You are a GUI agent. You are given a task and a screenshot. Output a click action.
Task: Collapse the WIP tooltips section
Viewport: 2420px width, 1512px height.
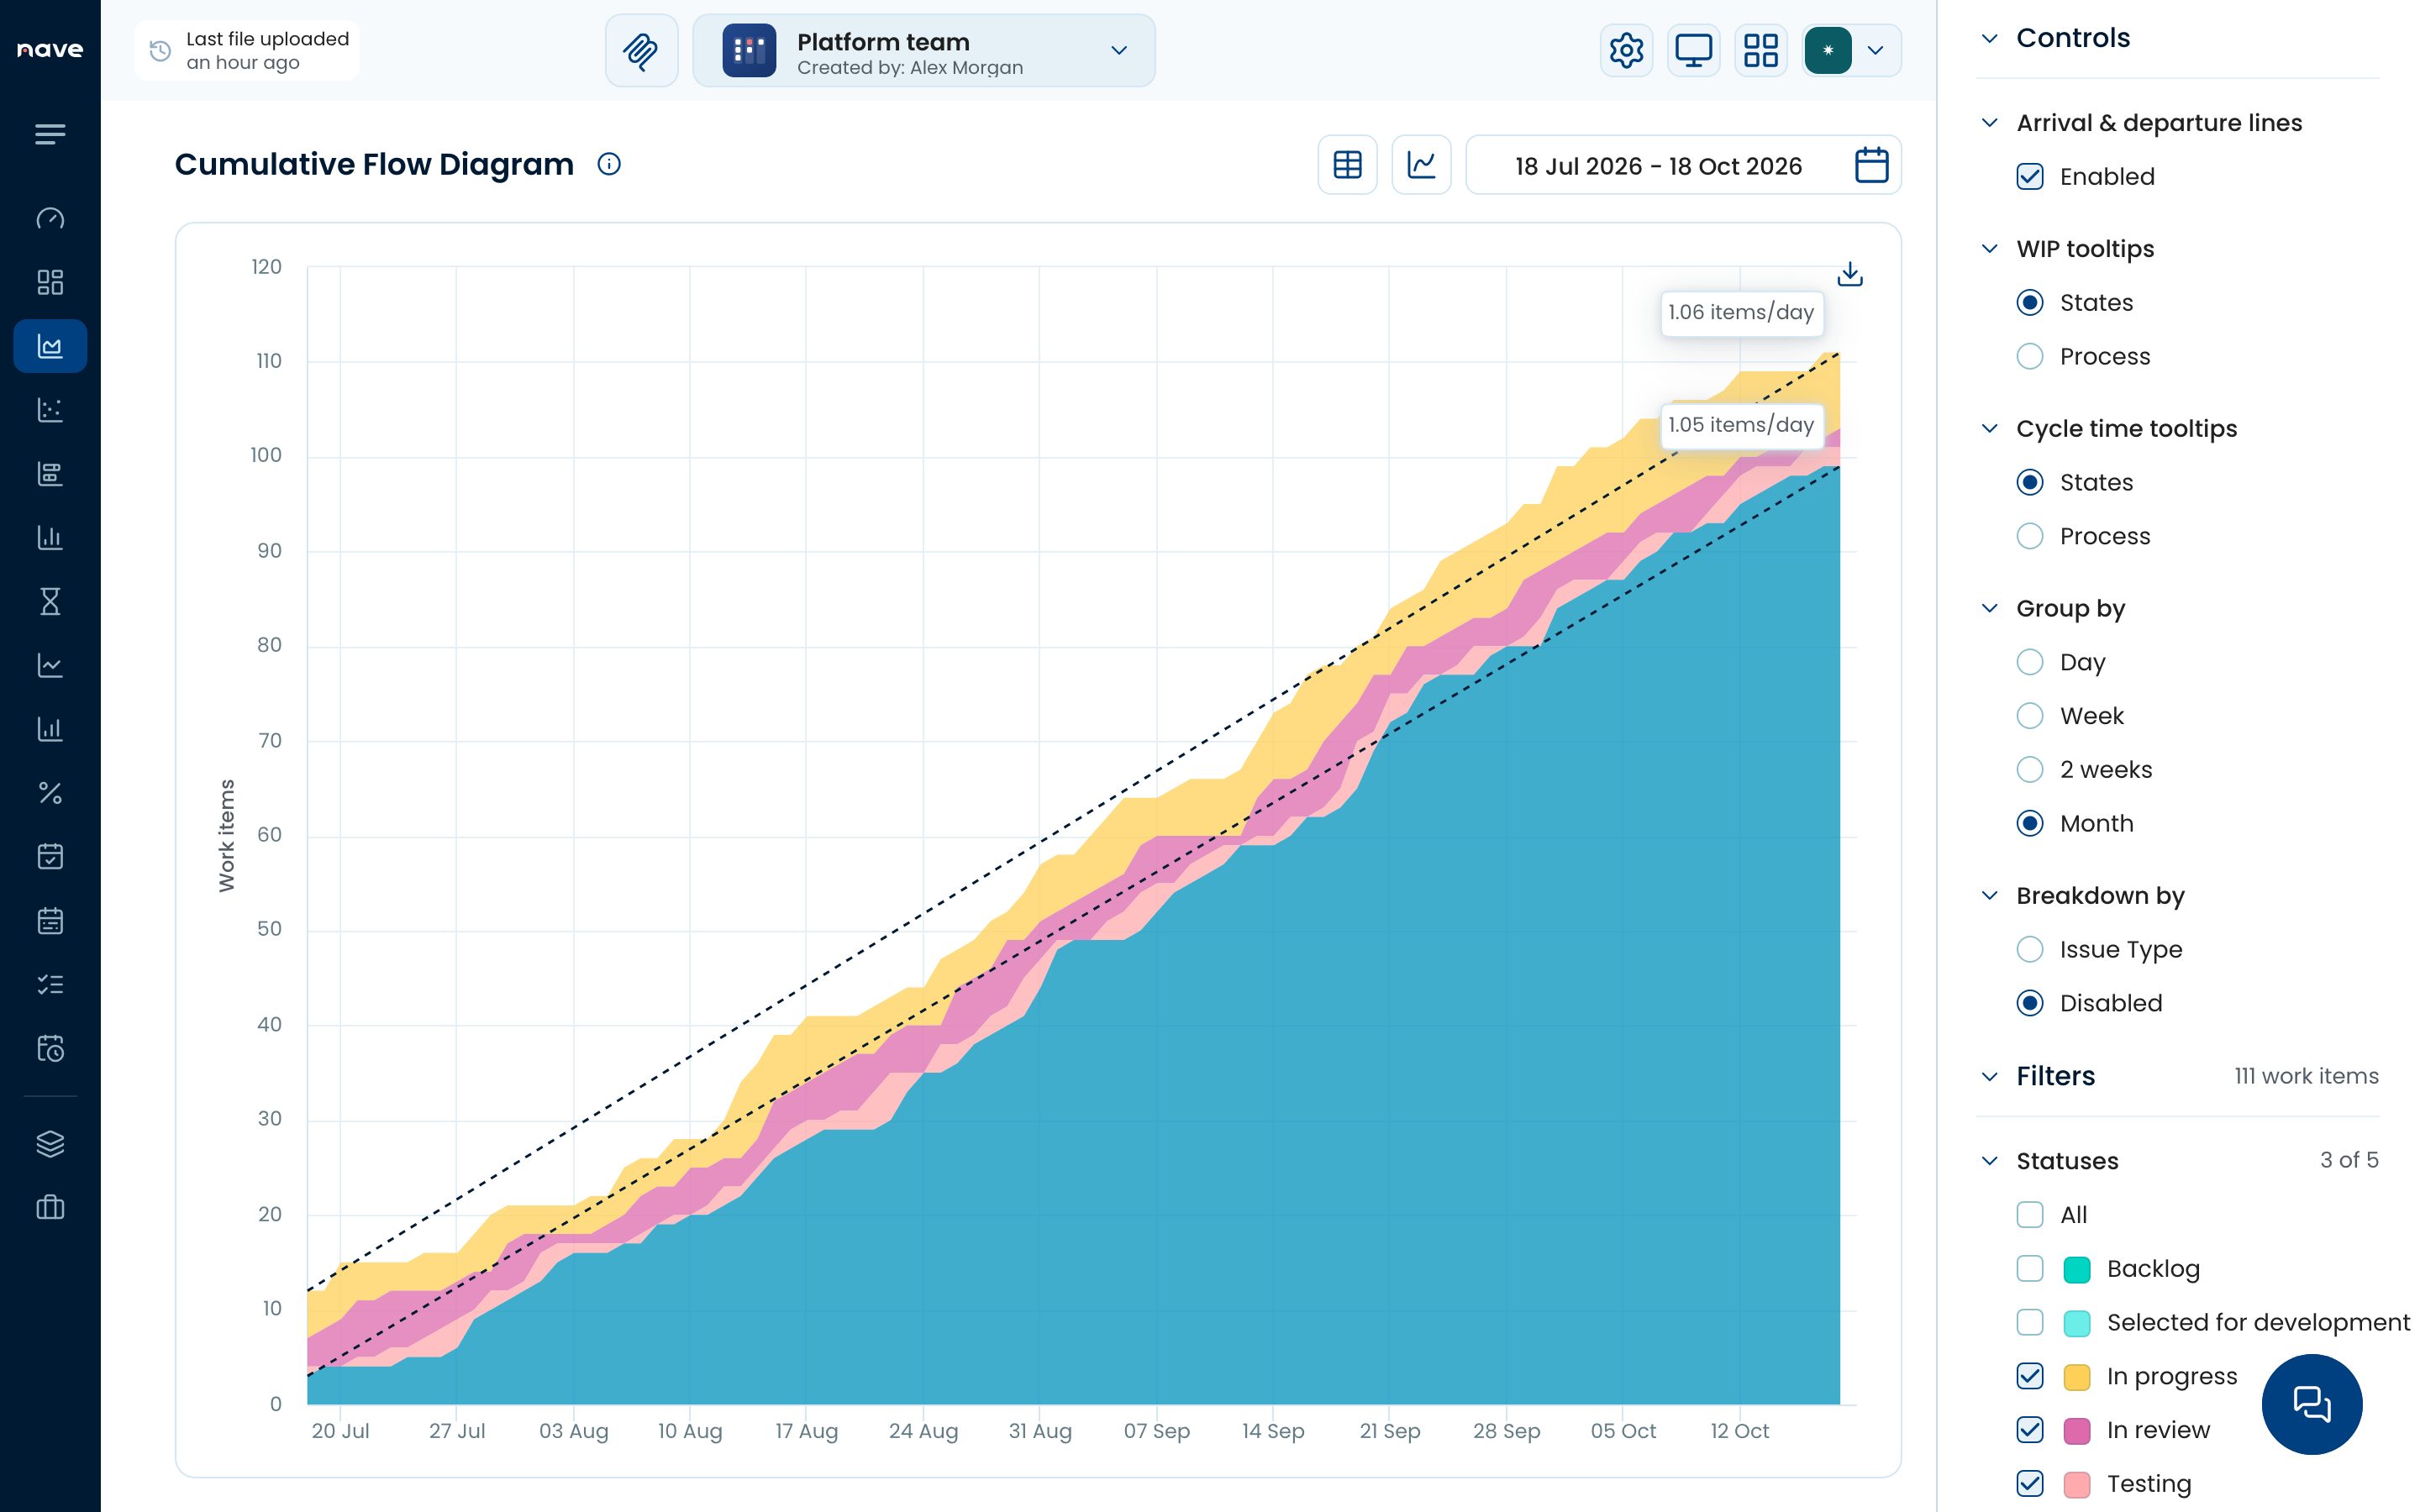point(1989,249)
